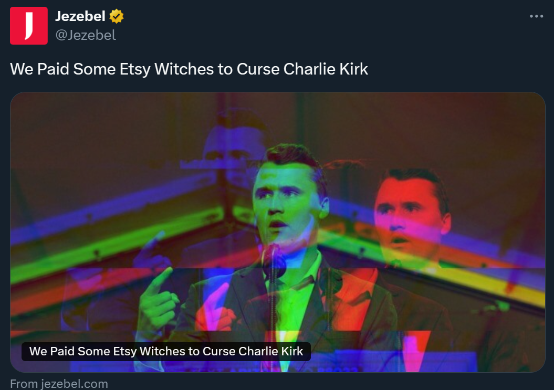Screen dimensions: 554x390
Task: Follow the "From jezebel.com" source link
Action: 59,384
